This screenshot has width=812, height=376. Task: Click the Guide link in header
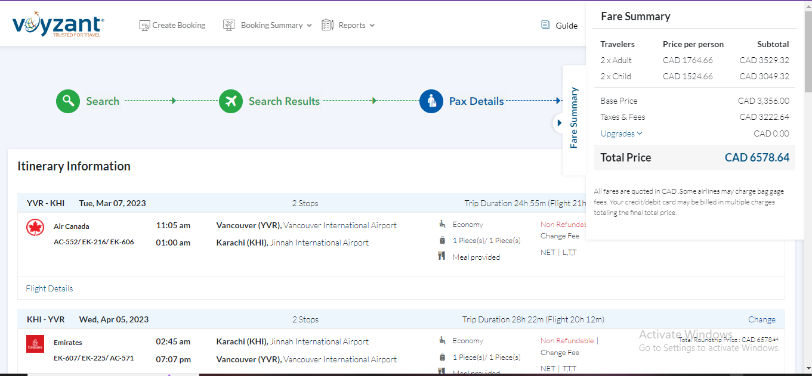click(x=566, y=26)
